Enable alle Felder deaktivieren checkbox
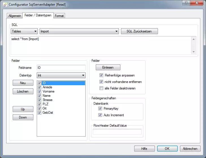The width and height of the screenshot is (206, 158). 101,88
